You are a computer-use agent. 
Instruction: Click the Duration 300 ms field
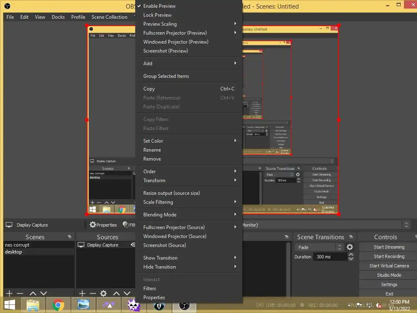click(x=330, y=257)
